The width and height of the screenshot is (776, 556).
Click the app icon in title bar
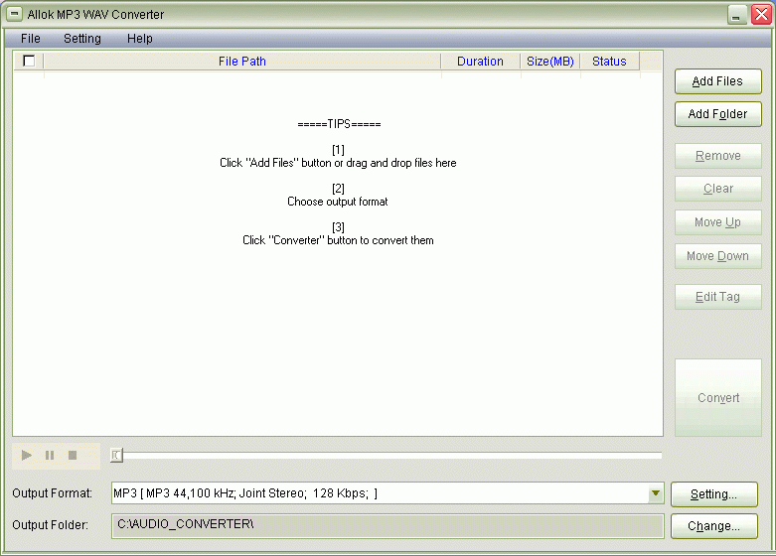click(15, 15)
